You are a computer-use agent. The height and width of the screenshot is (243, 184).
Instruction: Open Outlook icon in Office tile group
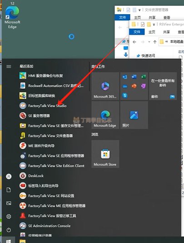point(124,77)
